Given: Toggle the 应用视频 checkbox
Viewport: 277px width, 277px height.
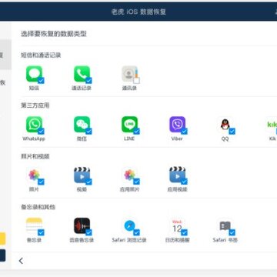Looking at the screenshot, I should click(184, 182).
